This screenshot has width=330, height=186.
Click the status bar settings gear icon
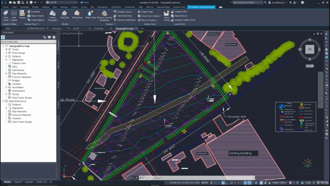click(x=290, y=182)
